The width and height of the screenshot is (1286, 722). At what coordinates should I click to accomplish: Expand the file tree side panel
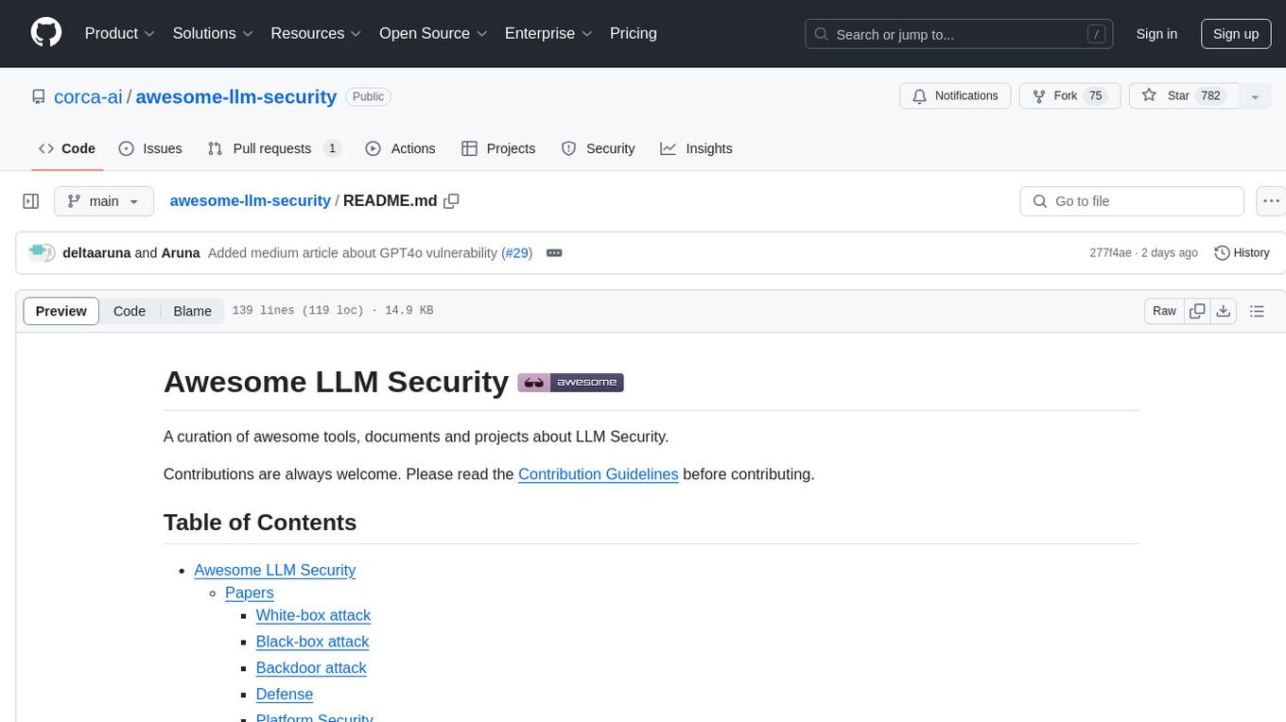point(30,201)
